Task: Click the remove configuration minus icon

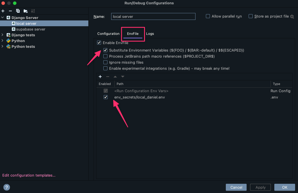Action: click(x=10, y=11)
